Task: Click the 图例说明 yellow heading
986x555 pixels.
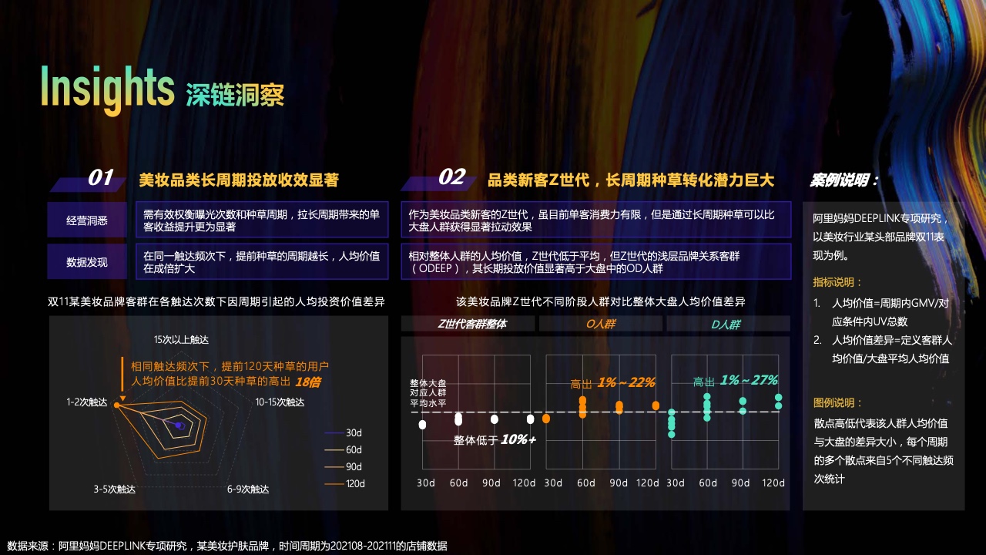Action: pyautogui.click(x=838, y=402)
